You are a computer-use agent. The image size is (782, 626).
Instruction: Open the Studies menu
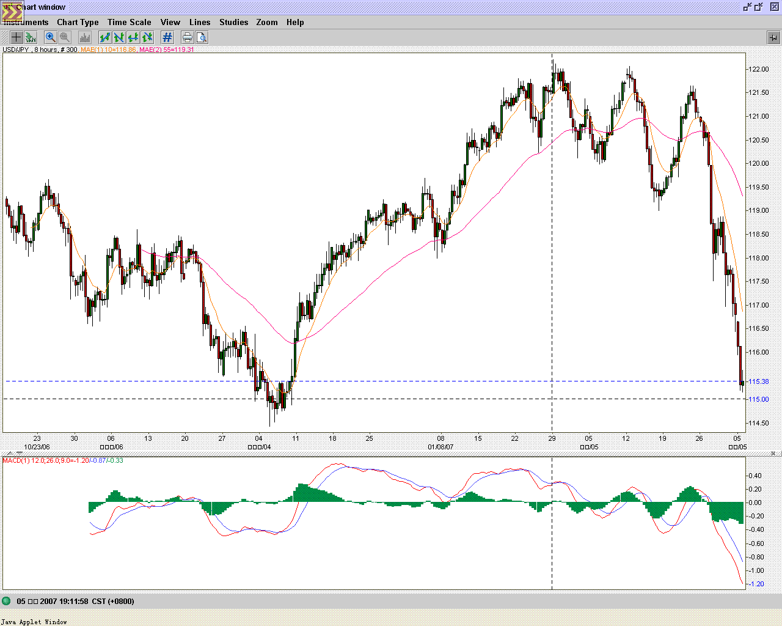(234, 22)
